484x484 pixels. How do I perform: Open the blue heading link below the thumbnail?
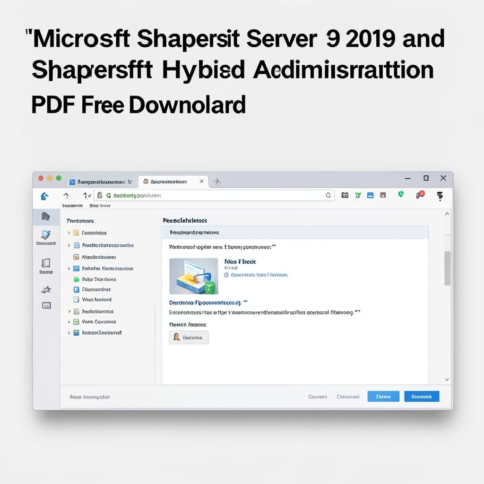[205, 302]
